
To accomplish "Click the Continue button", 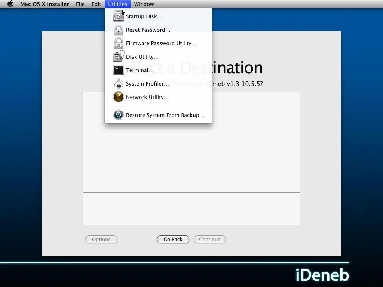I will (209, 239).
